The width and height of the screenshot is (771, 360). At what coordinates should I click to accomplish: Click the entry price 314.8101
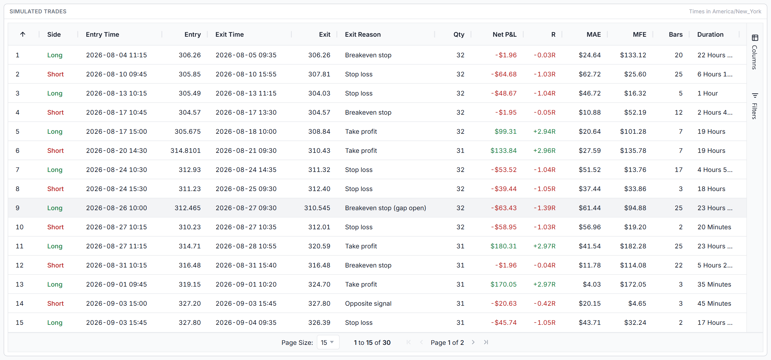click(x=185, y=151)
